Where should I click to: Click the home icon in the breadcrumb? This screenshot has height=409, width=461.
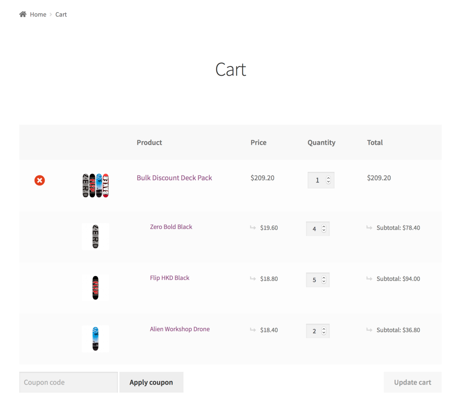pos(22,14)
